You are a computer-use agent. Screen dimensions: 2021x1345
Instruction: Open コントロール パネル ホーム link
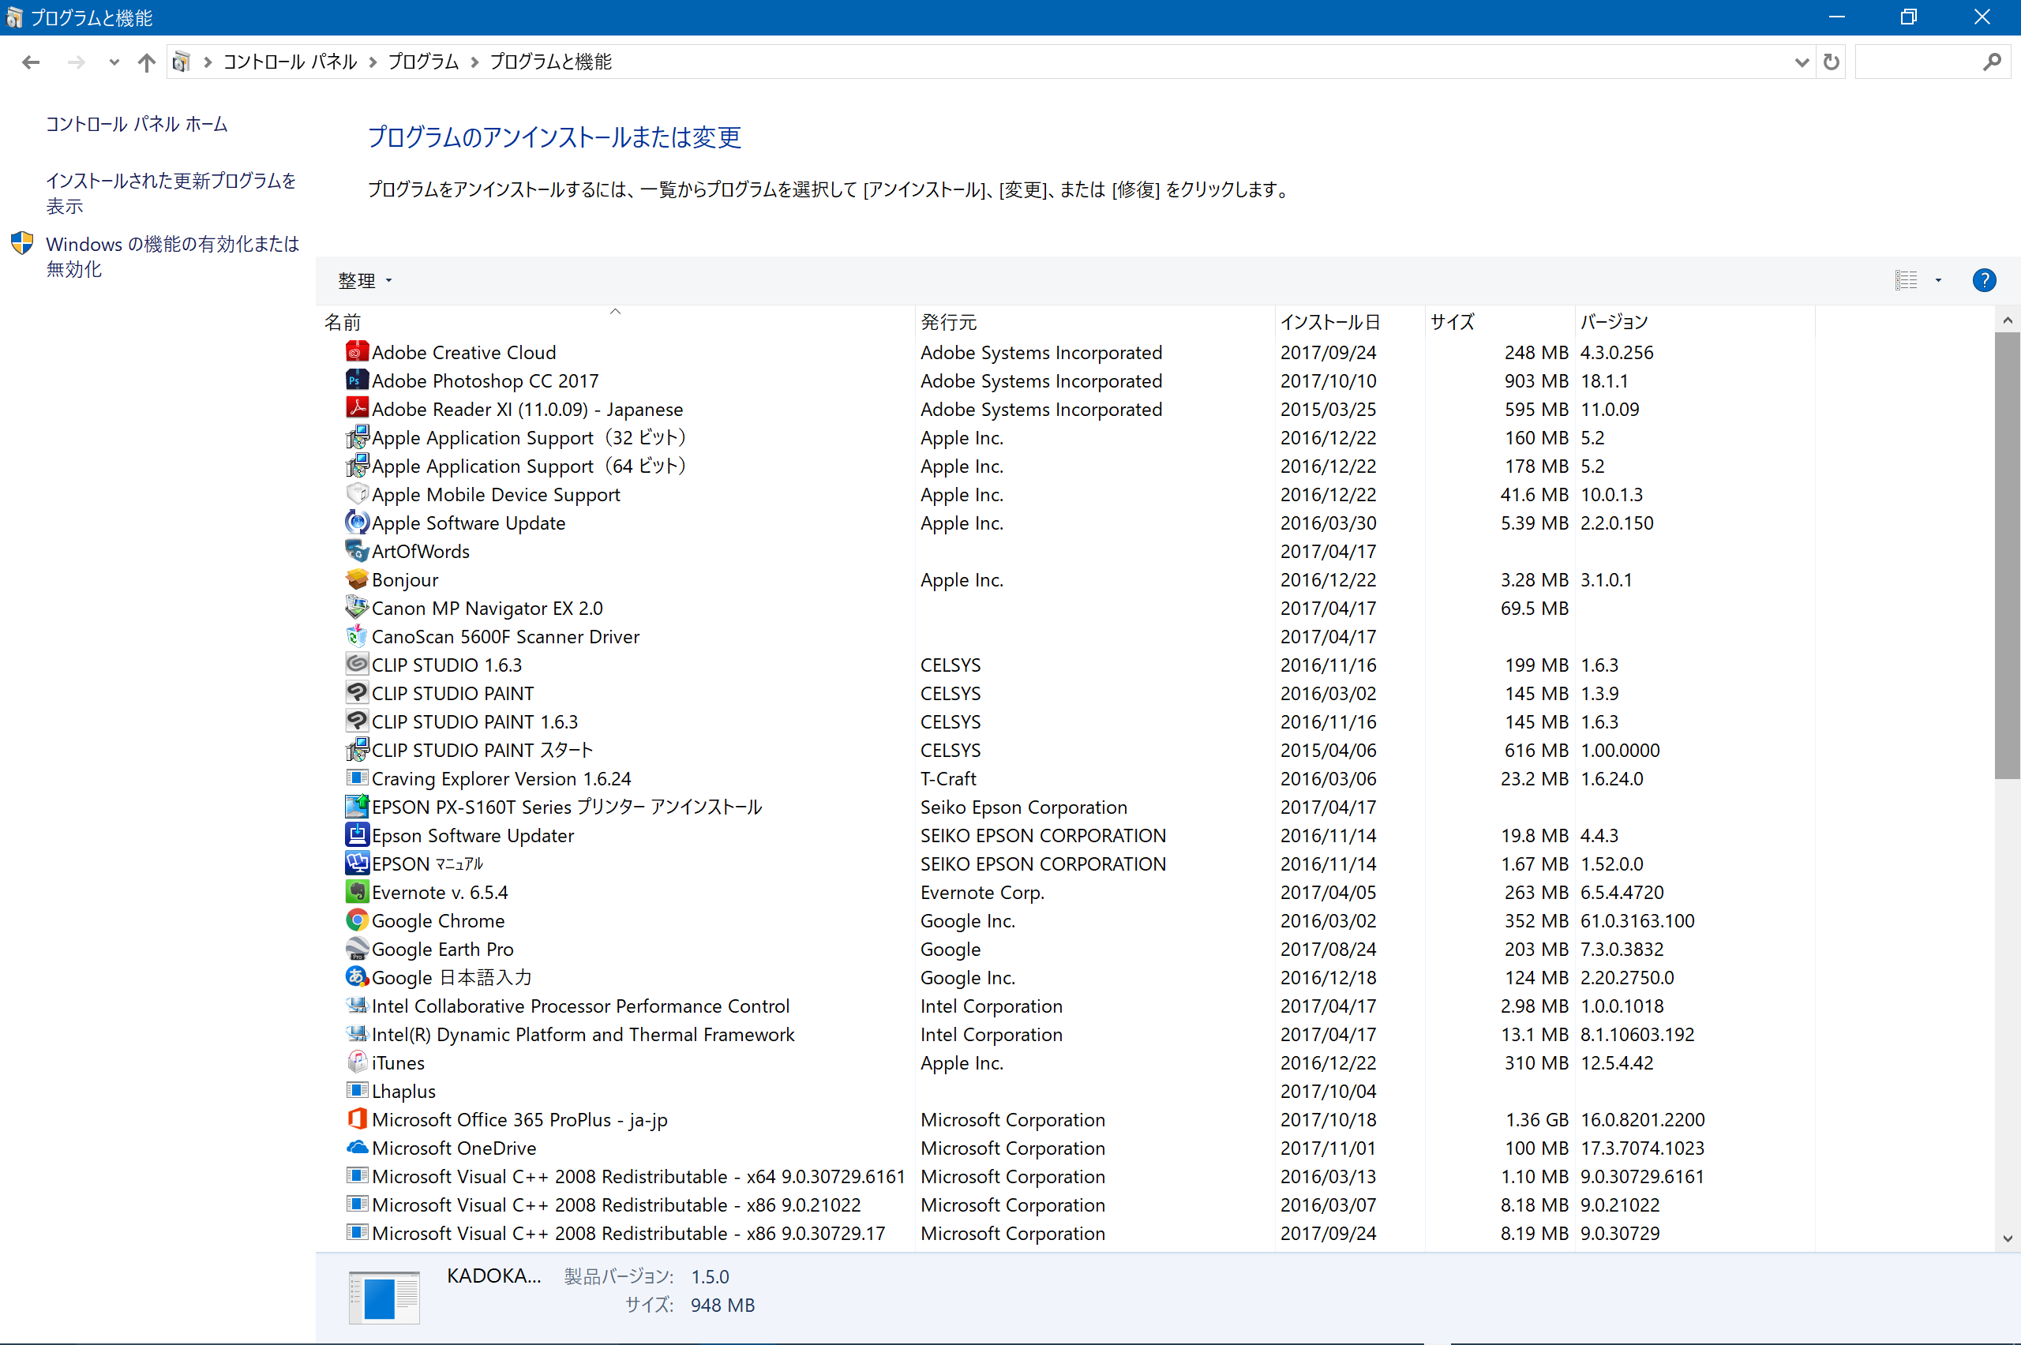coord(137,125)
